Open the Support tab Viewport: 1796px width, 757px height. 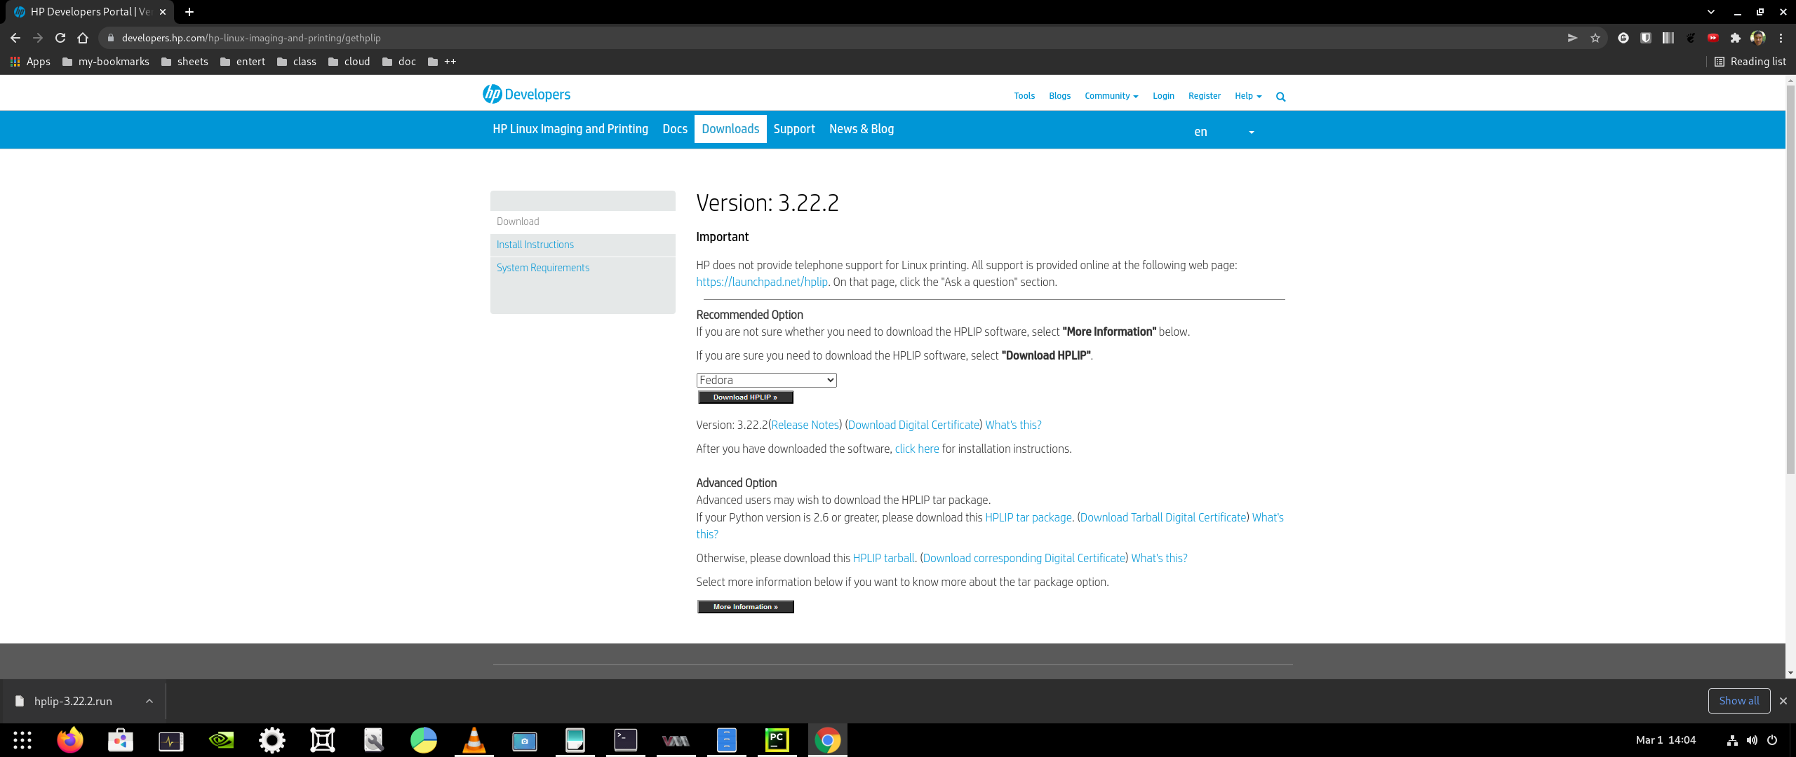793,129
